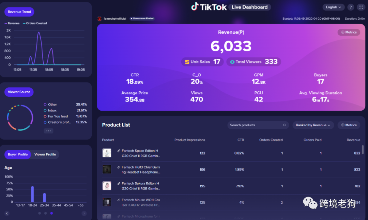Click the Livestream Ended status badge
This screenshot has height=220, width=368.
pos(142,18)
